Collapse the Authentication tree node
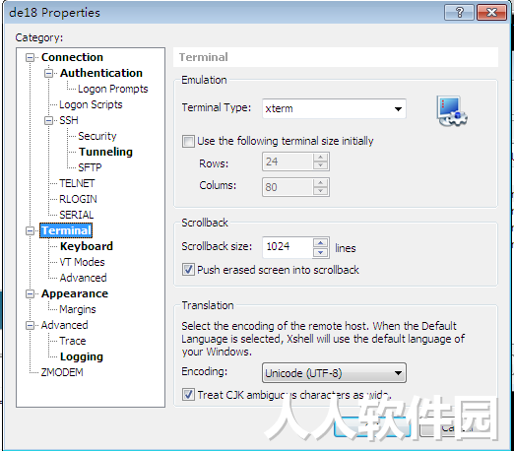Viewport: 514px width, 451px height. (48, 73)
